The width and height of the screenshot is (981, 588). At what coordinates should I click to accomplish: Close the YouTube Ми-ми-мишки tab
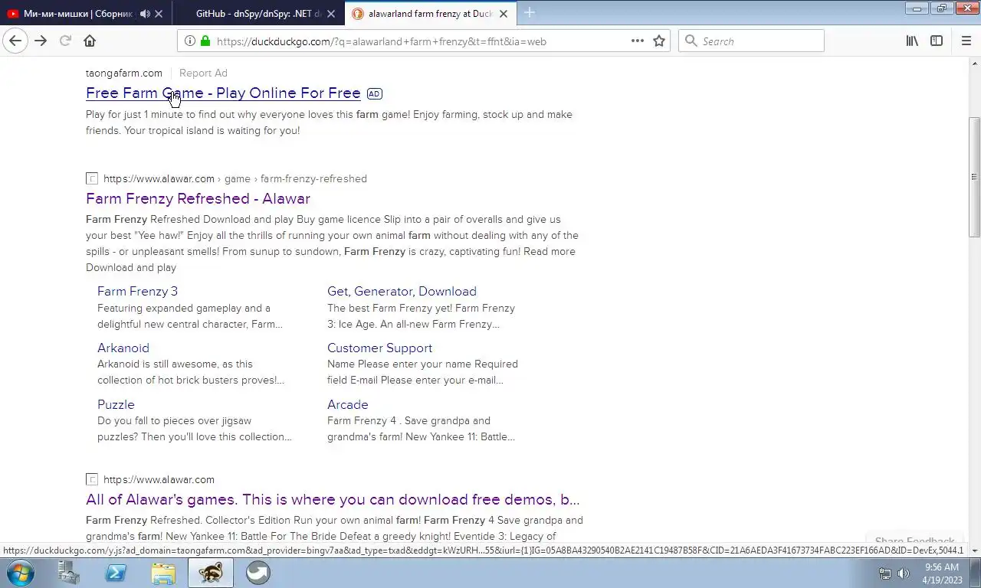point(159,14)
